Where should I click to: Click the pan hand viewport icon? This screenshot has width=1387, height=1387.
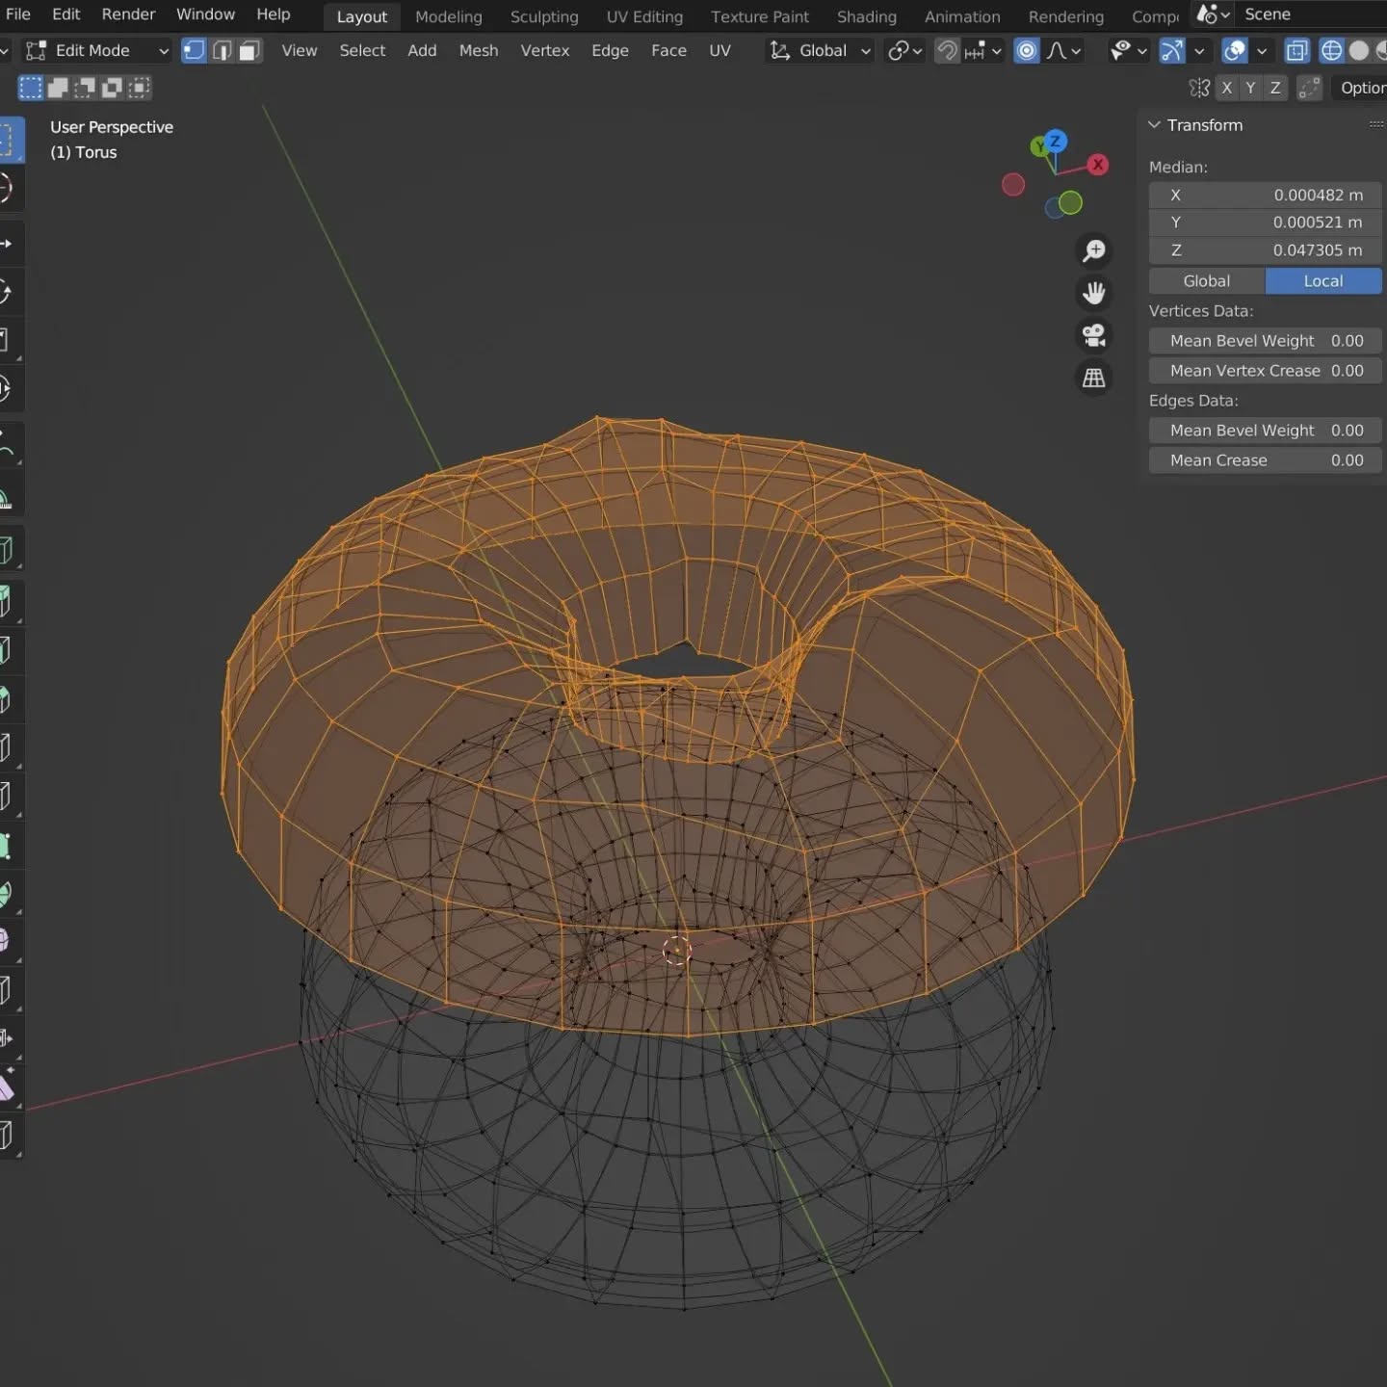tap(1094, 293)
